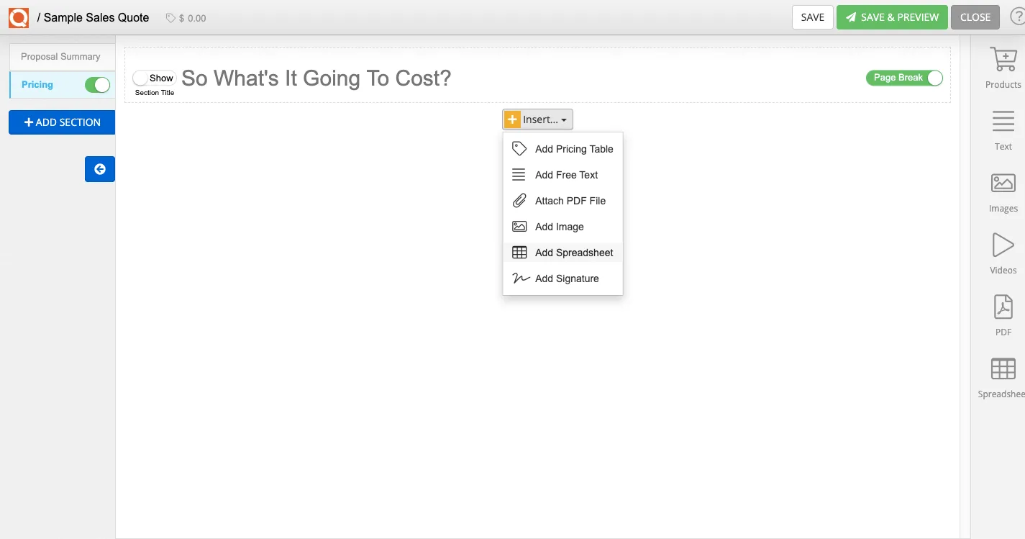The height and width of the screenshot is (539, 1025).
Task: Disable the Page Break toggle
Action: [x=934, y=78]
